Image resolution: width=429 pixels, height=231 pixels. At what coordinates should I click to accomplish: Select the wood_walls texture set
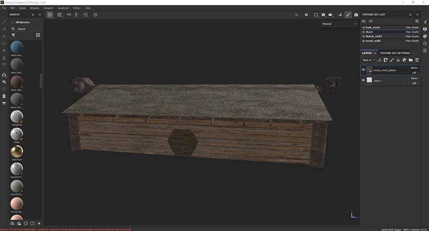[373, 41]
